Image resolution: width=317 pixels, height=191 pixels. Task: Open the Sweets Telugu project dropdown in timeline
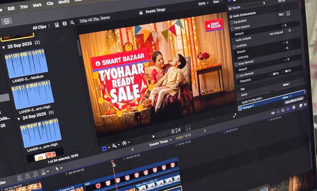(x=160, y=142)
